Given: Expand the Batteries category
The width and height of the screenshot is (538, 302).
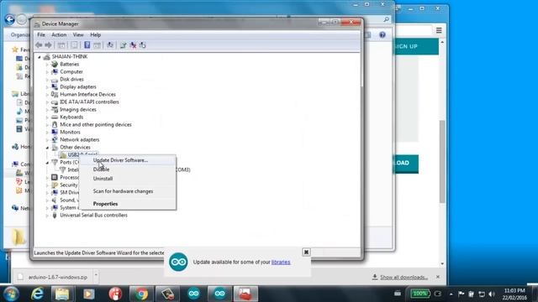Looking at the screenshot, I should click(47, 65).
